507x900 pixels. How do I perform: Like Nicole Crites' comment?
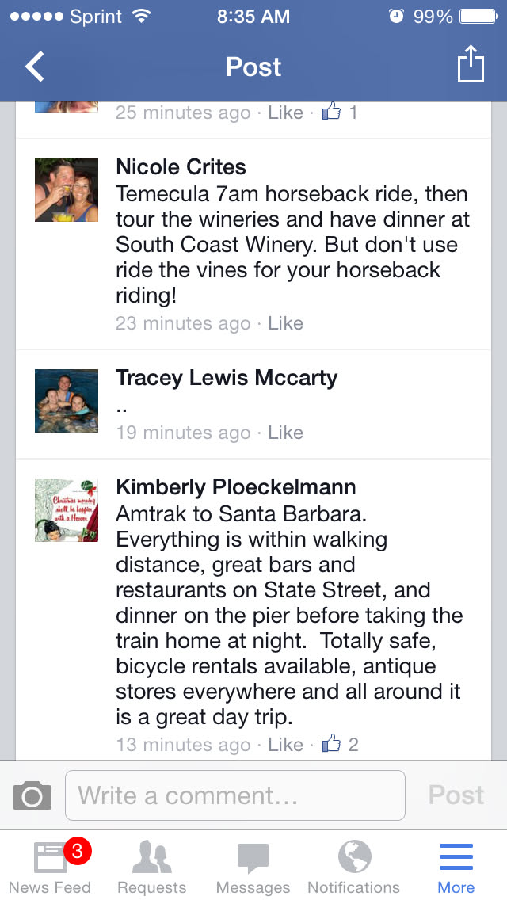[x=285, y=323]
